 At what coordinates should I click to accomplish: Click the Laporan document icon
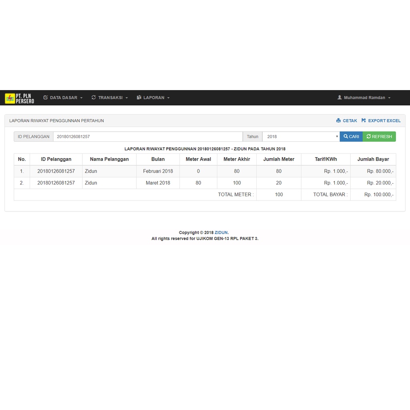pyautogui.click(x=139, y=98)
